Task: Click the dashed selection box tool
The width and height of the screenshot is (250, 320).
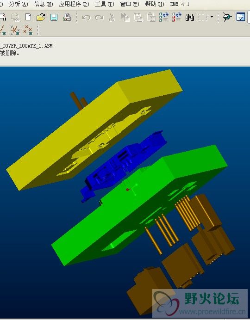Action: tap(203, 18)
